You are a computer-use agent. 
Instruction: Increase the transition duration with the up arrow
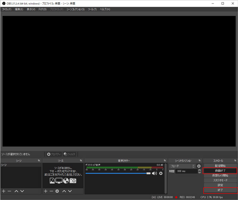[x=200, y=170]
